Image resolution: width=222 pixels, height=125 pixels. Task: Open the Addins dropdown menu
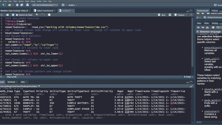[x=72, y=5]
